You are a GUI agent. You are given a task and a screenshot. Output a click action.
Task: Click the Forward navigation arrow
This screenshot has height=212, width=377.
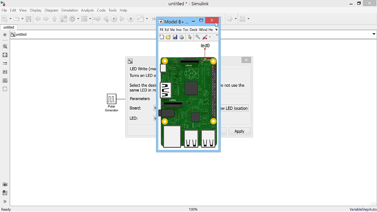tap(46, 19)
